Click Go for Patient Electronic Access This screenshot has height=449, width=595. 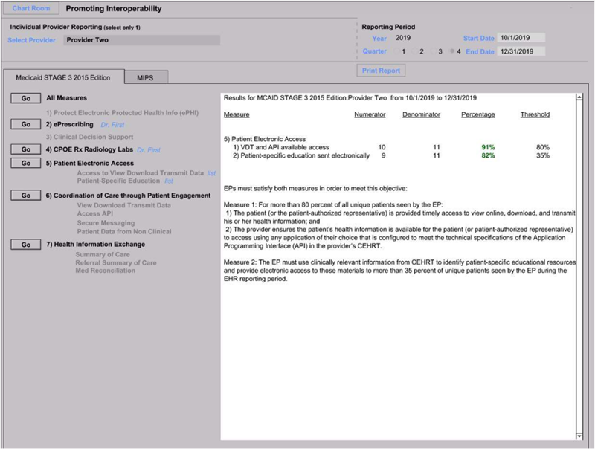click(25, 163)
